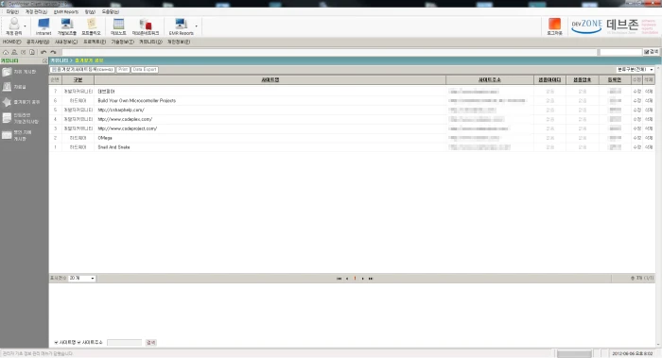Toggle the 사이트명 search checkbox
Image resolution: width=662 pixels, height=358 pixels.
point(56,342)
